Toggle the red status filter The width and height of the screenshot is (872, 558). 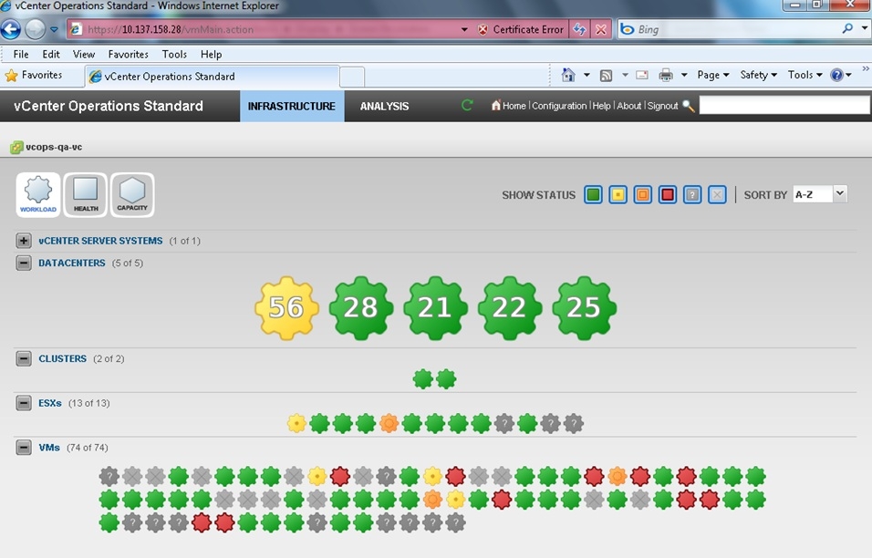click(668, 194)
